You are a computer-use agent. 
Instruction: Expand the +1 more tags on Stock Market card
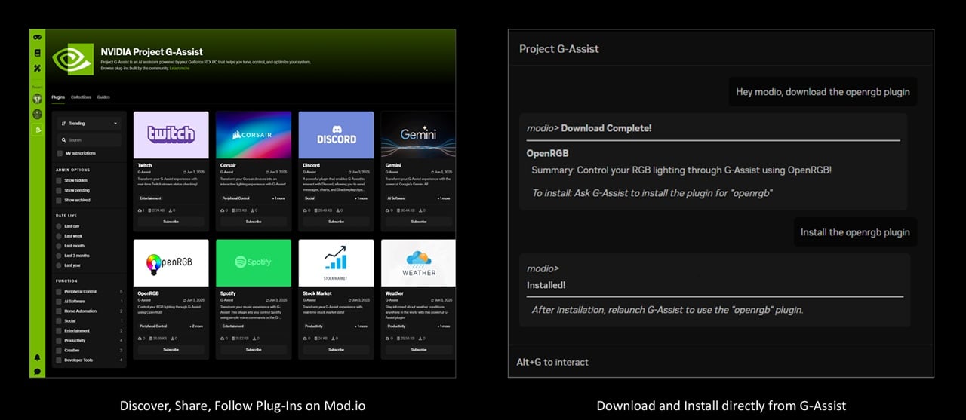(361, 326)
